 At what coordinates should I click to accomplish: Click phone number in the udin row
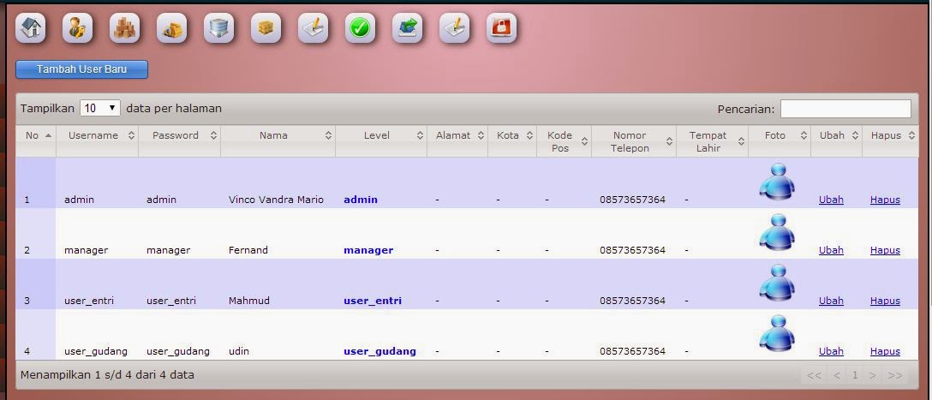[x=632, y=351]
